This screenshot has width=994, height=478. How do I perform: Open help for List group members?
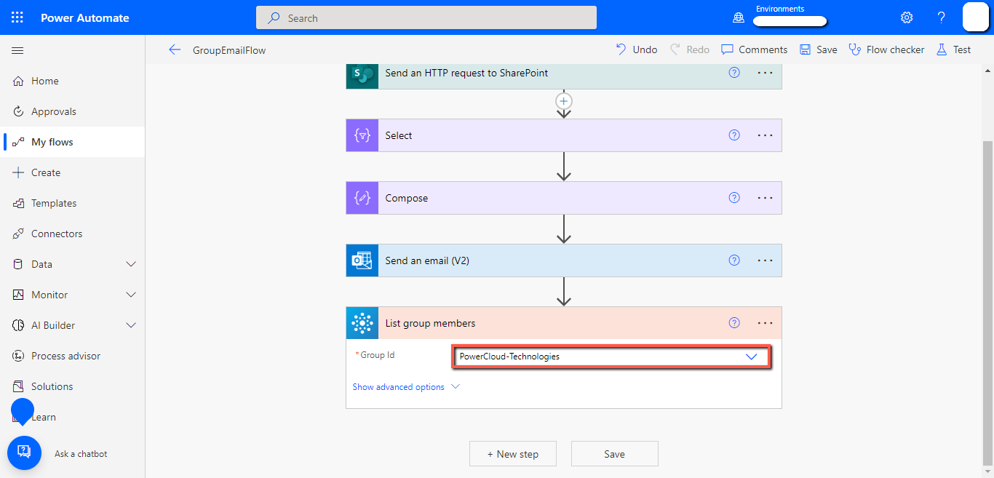pos(734,323)
